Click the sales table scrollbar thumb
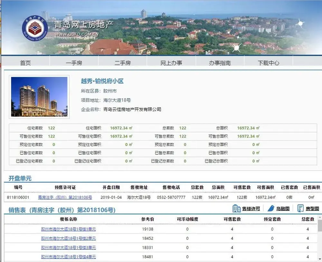Image resolution: width=322 pixels, height=262 pixels. 320,225
